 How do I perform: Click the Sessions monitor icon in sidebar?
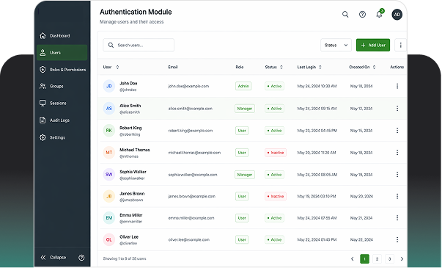tap(43, 103)
